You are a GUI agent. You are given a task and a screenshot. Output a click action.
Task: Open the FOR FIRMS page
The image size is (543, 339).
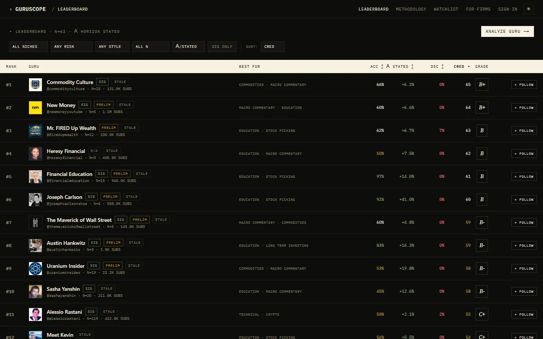click(478, 9)
